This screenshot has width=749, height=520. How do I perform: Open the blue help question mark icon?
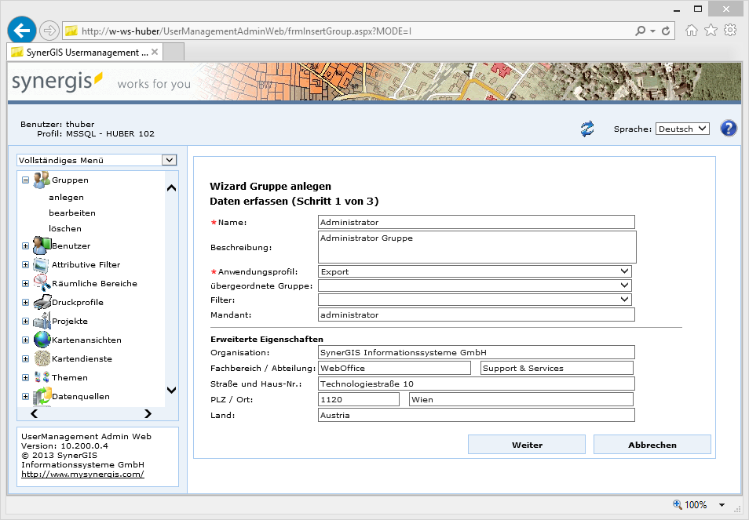(x=728, y=129)
